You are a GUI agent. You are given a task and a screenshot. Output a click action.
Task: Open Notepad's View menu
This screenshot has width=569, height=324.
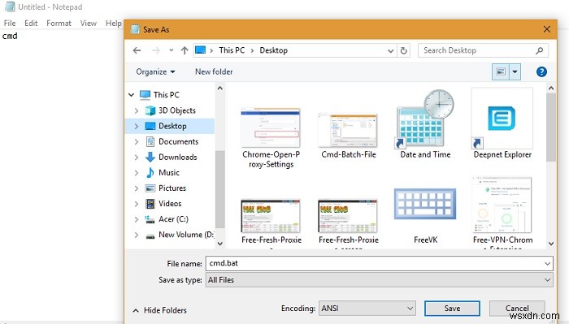[x=88, y=24]
